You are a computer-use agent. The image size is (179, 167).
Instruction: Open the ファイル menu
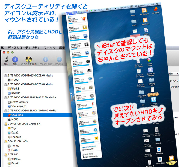50,48
